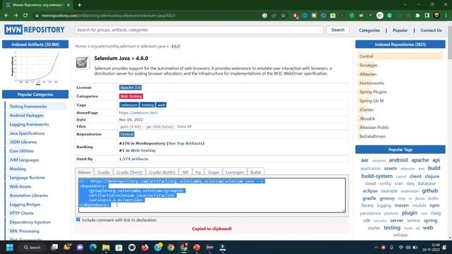Open selenium-java breadcrumb link
The image size is (452, 254).
click(x=153, y=46)
